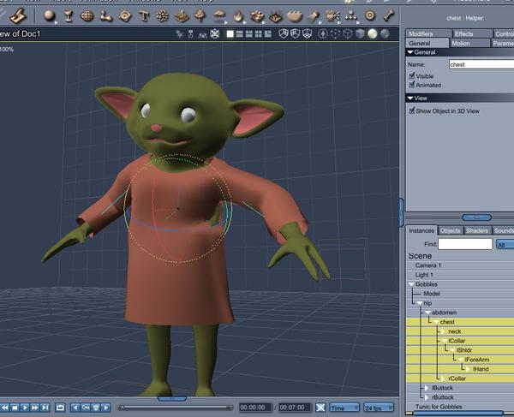Insert a spline object with goblet icon
The width and height of the screenshot is (514, 417).
coord(69,15)
